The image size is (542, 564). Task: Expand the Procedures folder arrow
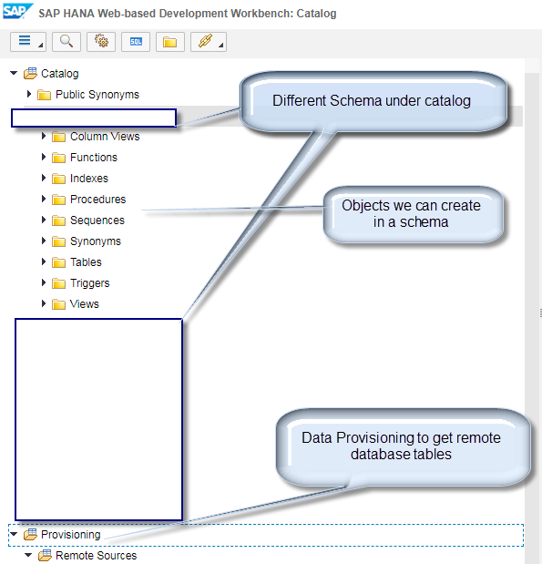click(44, 199)
